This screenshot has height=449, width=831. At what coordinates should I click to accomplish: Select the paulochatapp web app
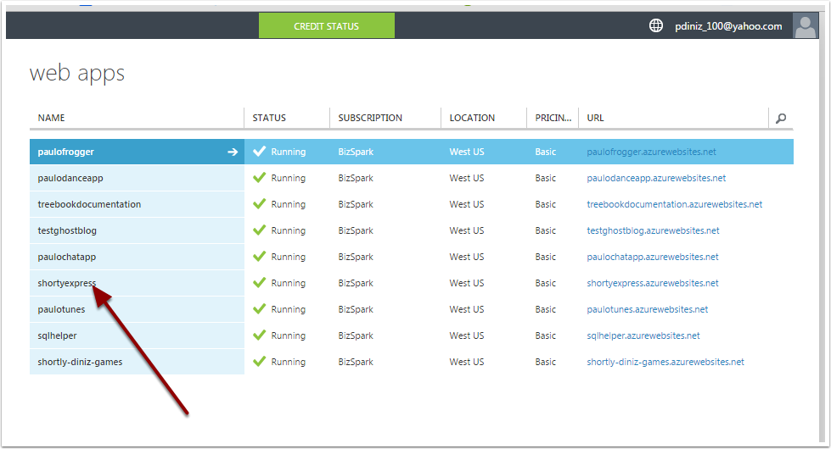67,257
